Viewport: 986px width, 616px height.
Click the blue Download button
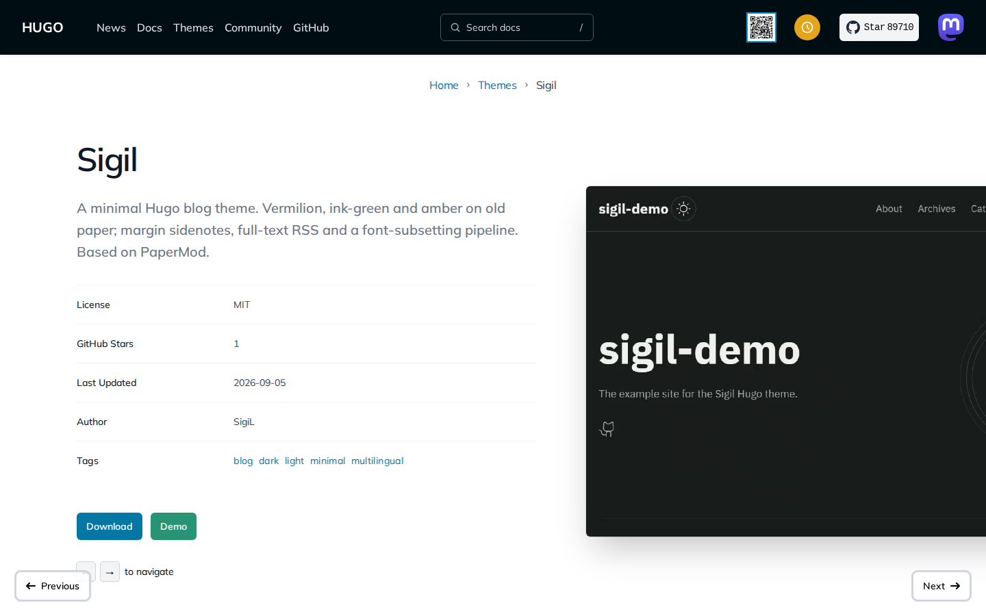pyautogui.click(x=110, y=526)
